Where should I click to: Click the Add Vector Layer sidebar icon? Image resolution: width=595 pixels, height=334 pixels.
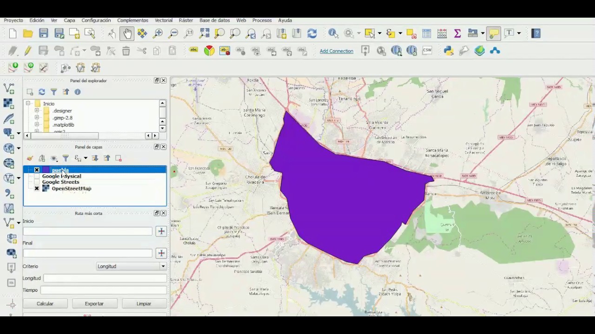[x=9, y=88]
